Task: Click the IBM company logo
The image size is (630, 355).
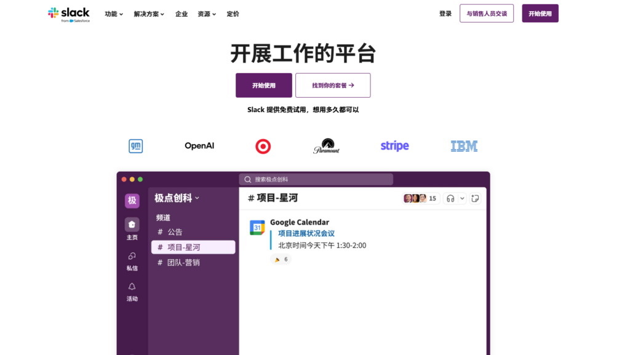Action: tap(463, 146)
